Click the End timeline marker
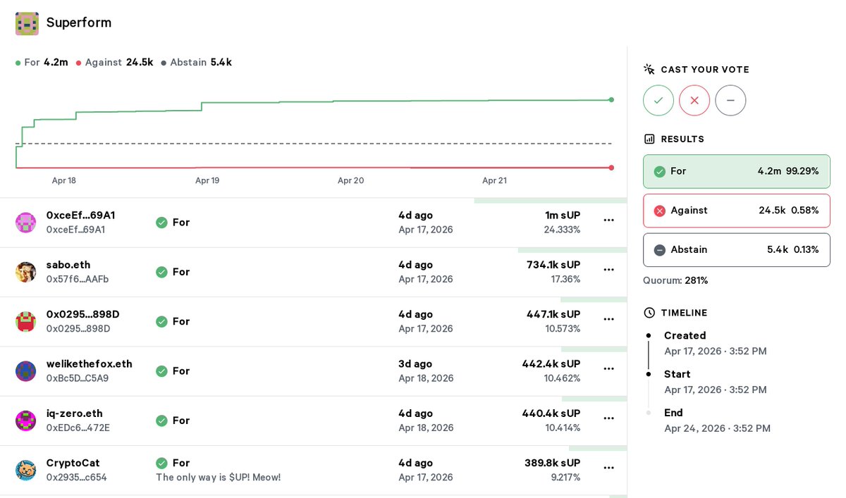Screen dimensions: 846x498 tap(649, 413)
